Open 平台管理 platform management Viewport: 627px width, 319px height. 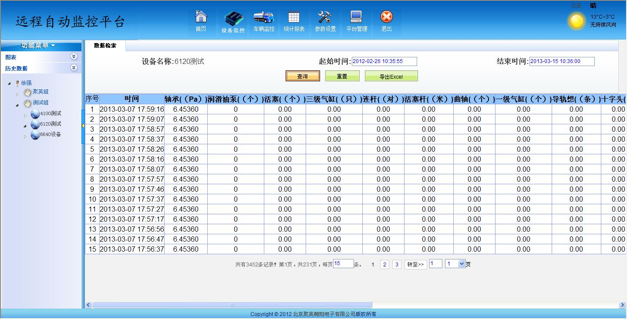pyautogui.click(x=356, y=18)
